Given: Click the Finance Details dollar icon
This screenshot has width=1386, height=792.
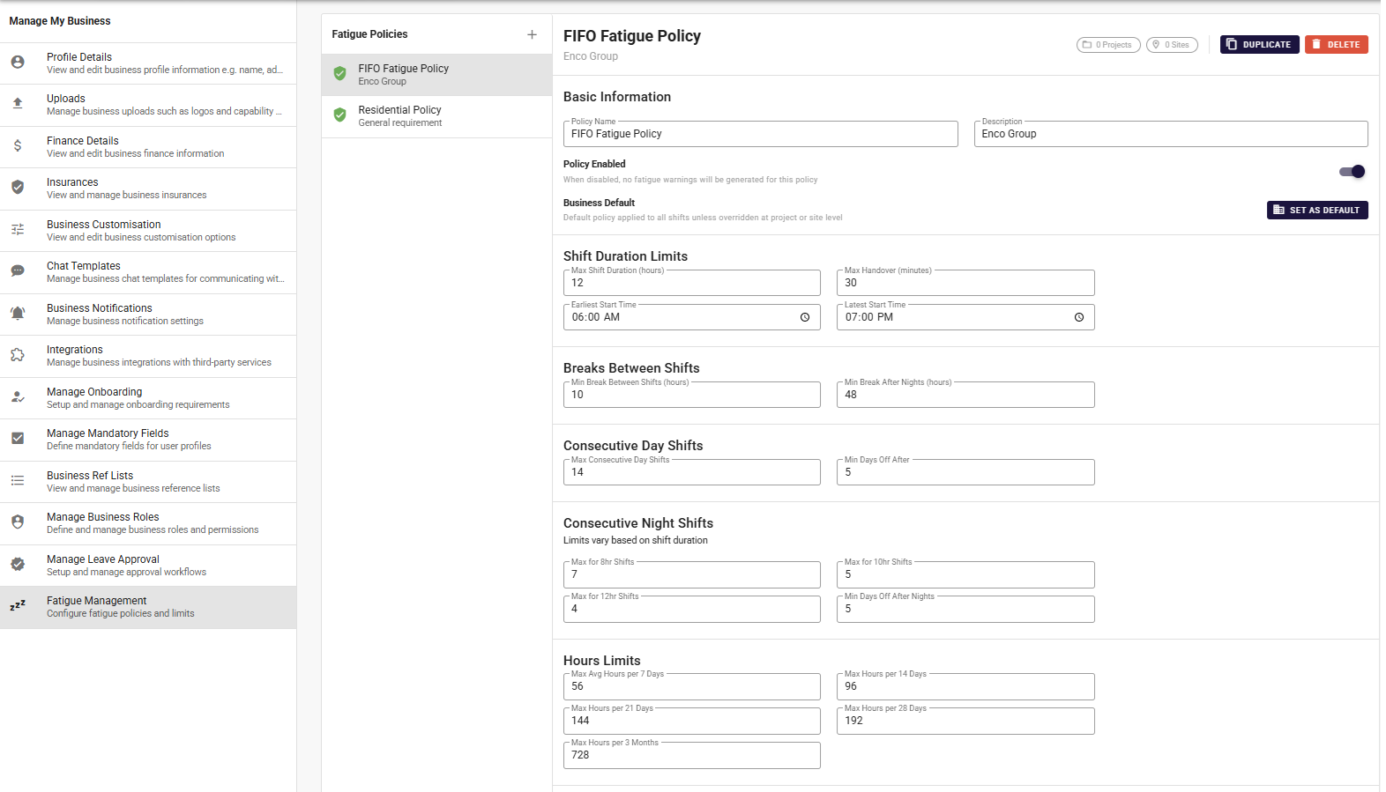Looking at the screenshot, I should (x=18, y=145).
